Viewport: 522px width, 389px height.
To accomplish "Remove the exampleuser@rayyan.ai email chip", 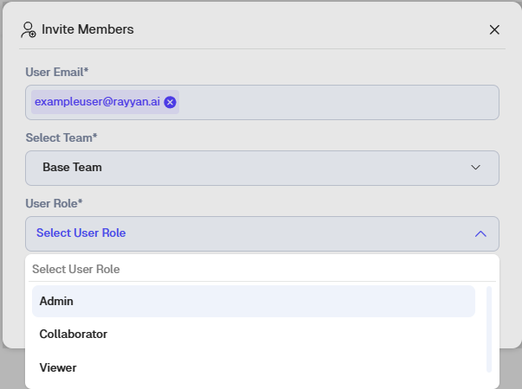I will pos(170,102).
